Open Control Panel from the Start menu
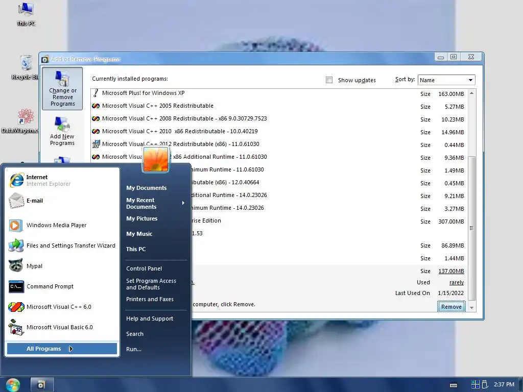 [x=144, y=268]
